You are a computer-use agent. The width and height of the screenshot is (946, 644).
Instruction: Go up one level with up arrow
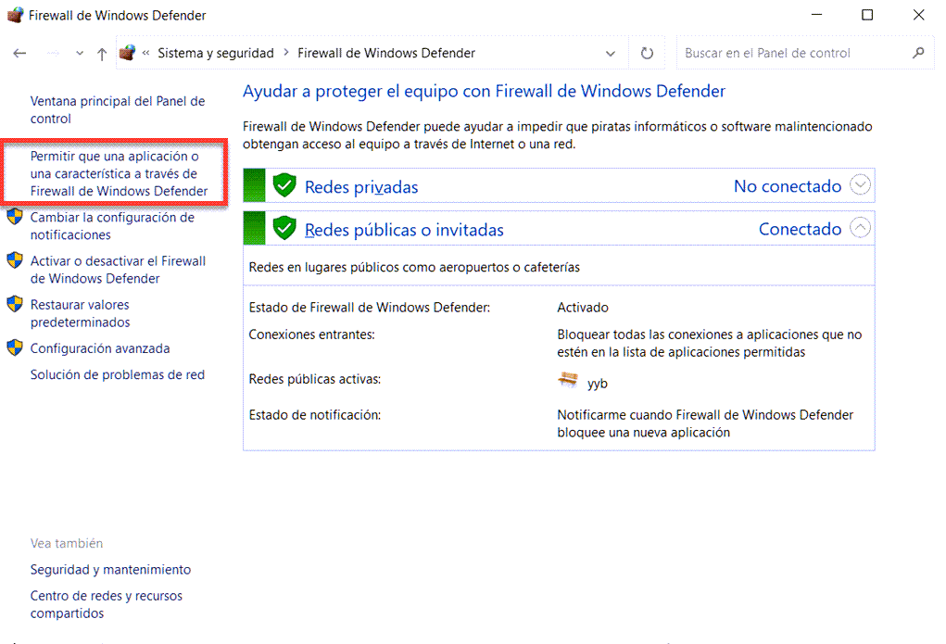click(102, 54)
